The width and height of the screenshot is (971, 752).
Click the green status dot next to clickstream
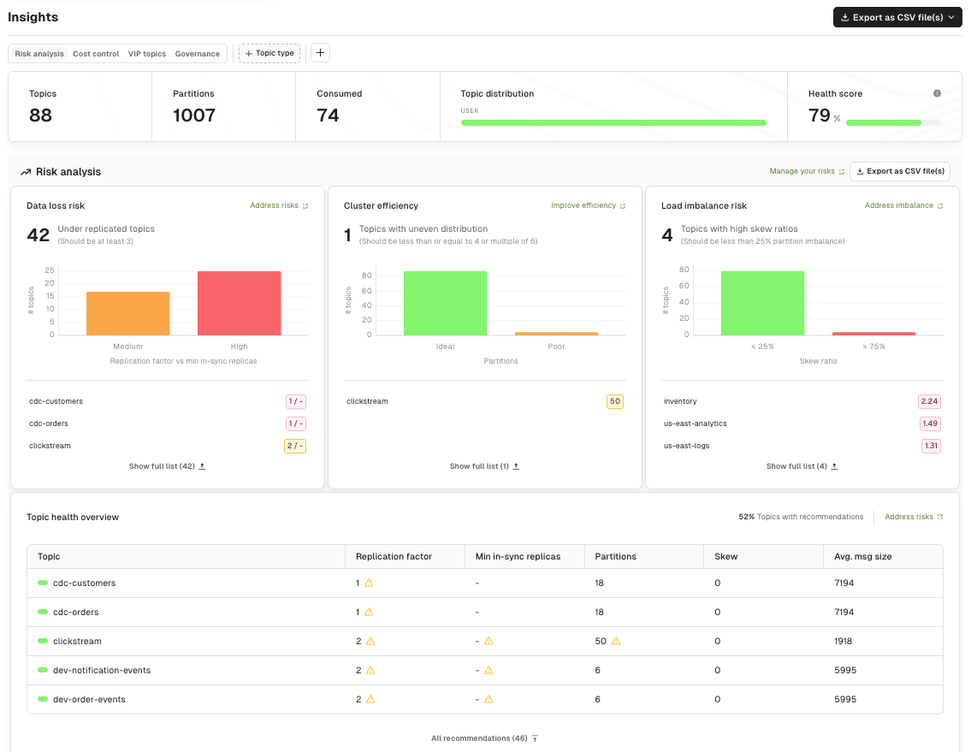point(44,640)
